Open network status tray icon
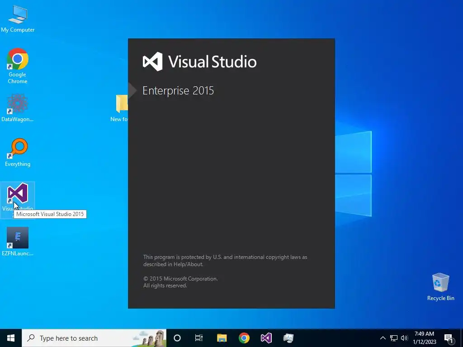The height and width of the screenshot is (347, 463). (x=394, y=338)
